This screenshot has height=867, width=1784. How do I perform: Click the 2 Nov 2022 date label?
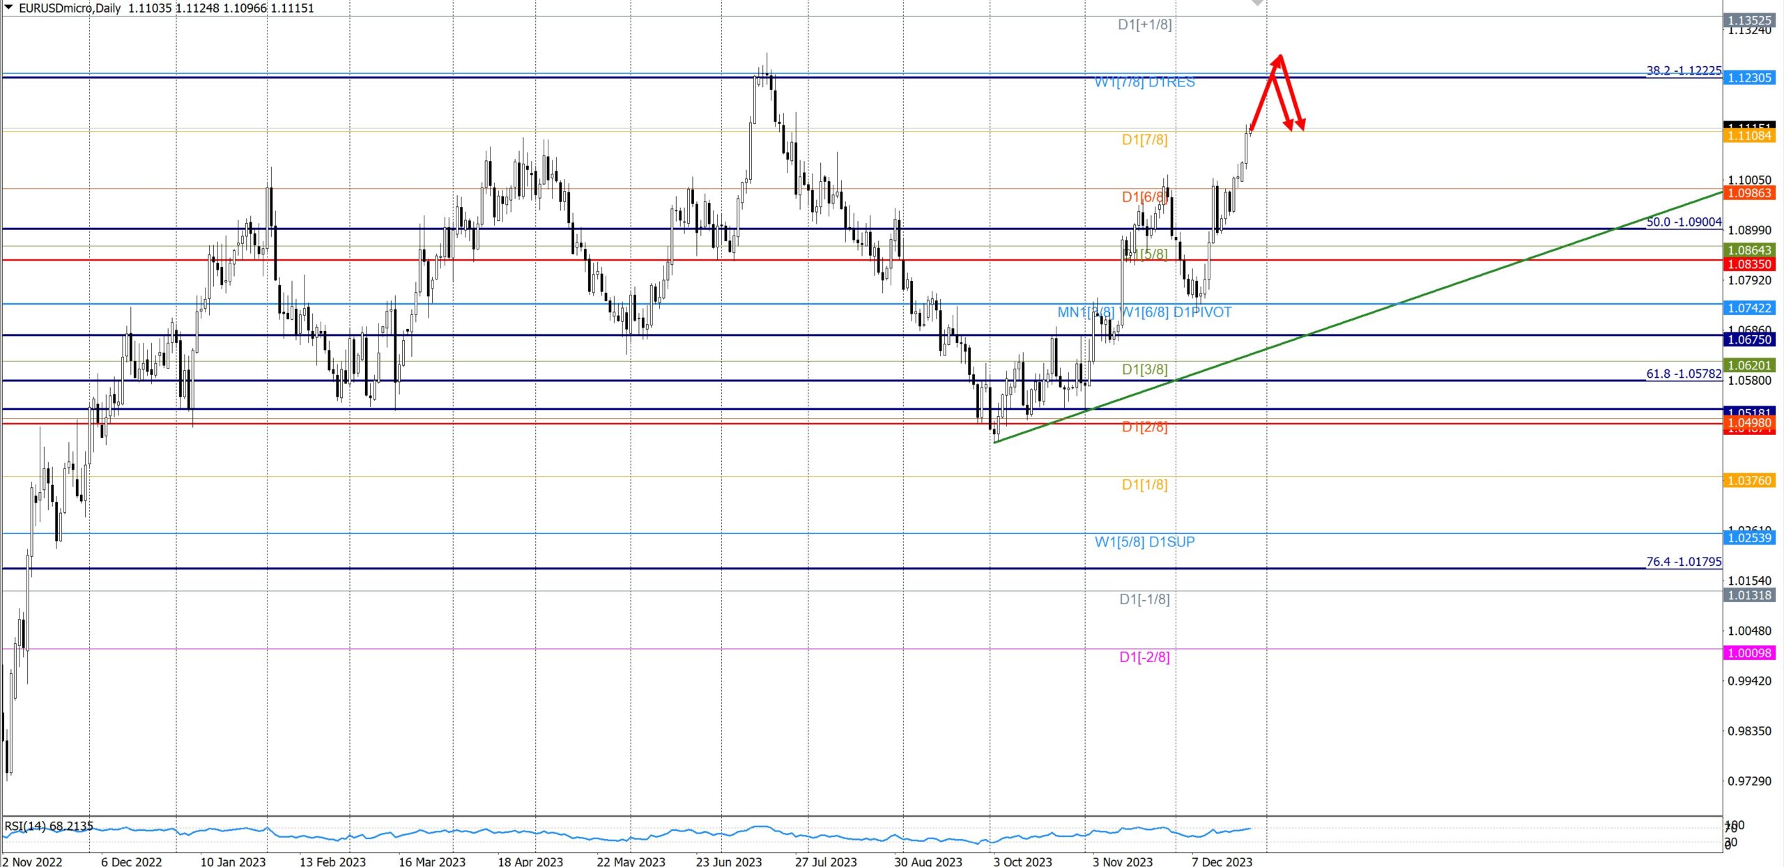[32, 861]
